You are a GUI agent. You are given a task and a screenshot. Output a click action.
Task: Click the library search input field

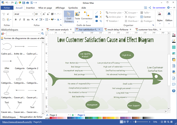23,34
